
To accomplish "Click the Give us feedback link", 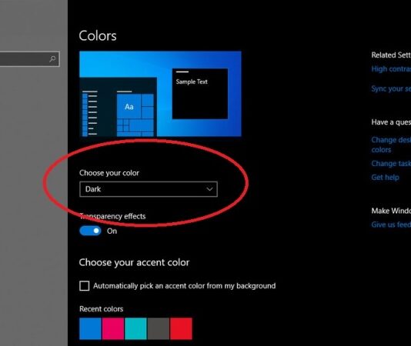I will click(391, 225).
